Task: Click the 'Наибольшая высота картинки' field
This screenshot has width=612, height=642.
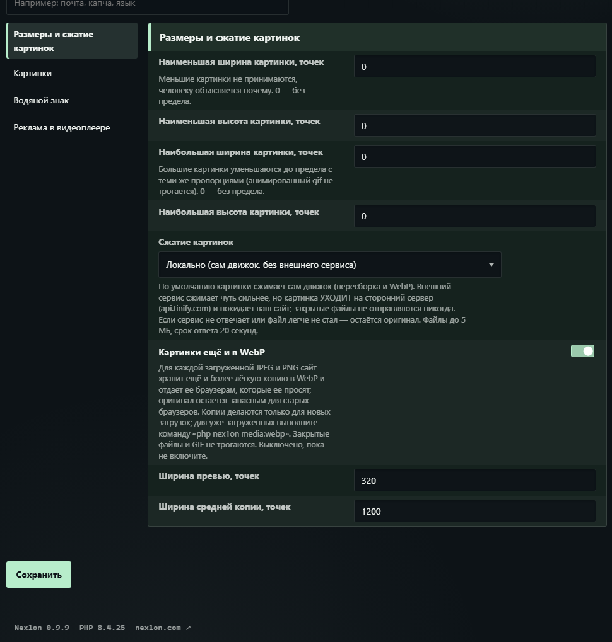Action: tap(474, 215)
